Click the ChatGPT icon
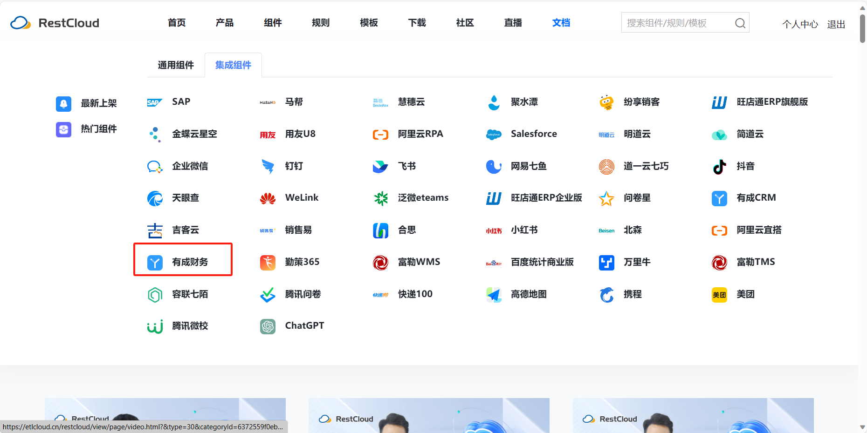The image size is (867, 433). 268,326
